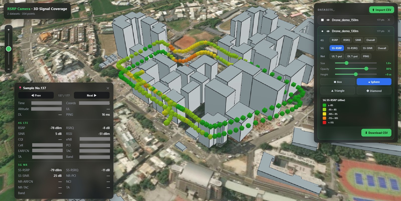Choose Sphere marker shape
Image resolution: width=401 pixels, height=201 pixels.
click(374, 82)
